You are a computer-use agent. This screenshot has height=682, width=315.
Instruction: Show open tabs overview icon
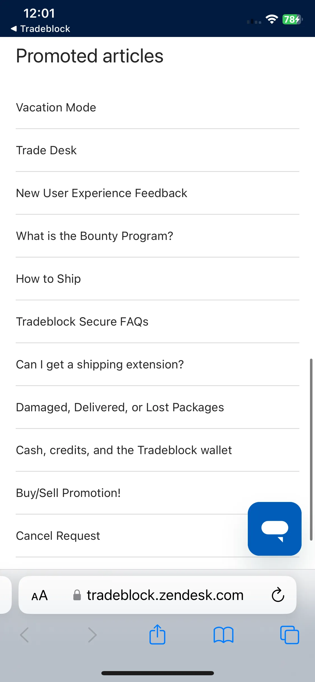click(290, 635)
